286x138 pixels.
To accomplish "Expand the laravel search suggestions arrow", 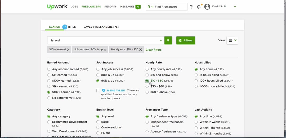I will coord(161,41).
